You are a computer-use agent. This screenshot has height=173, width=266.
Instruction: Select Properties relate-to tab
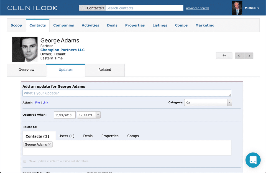coord(110,136)
